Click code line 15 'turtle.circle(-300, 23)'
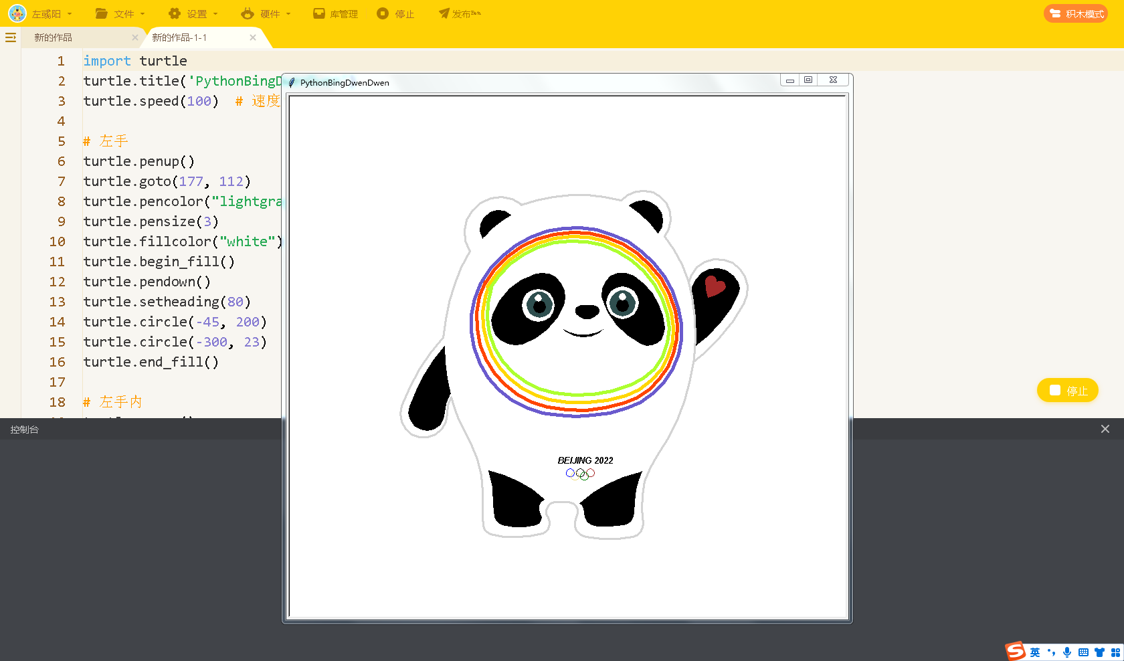 coord(175,342)
